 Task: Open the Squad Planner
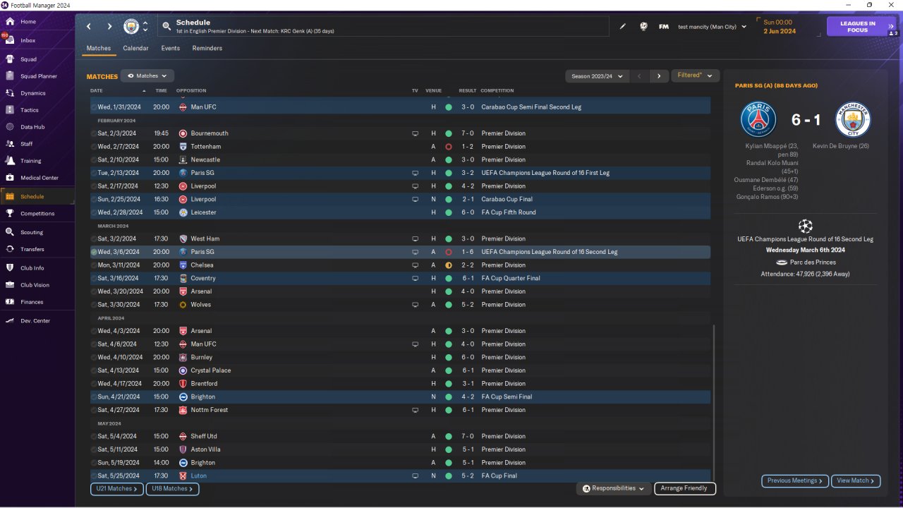(39, 76)
